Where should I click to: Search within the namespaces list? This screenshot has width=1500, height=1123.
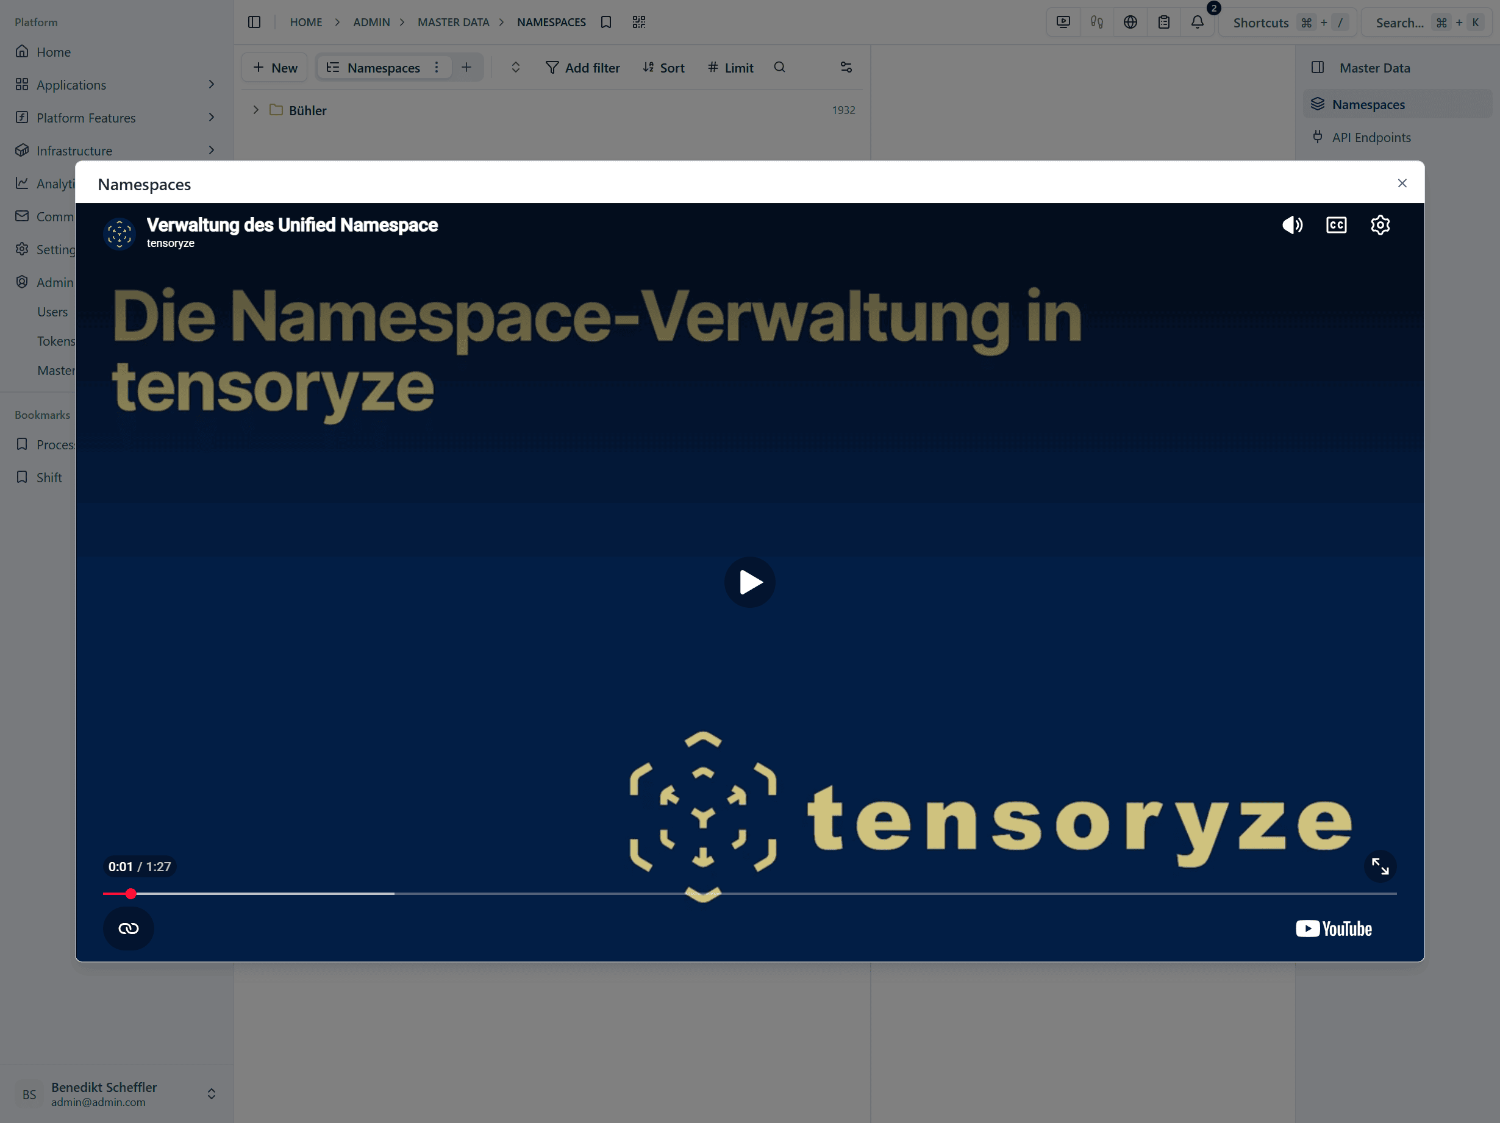(780, 67)
